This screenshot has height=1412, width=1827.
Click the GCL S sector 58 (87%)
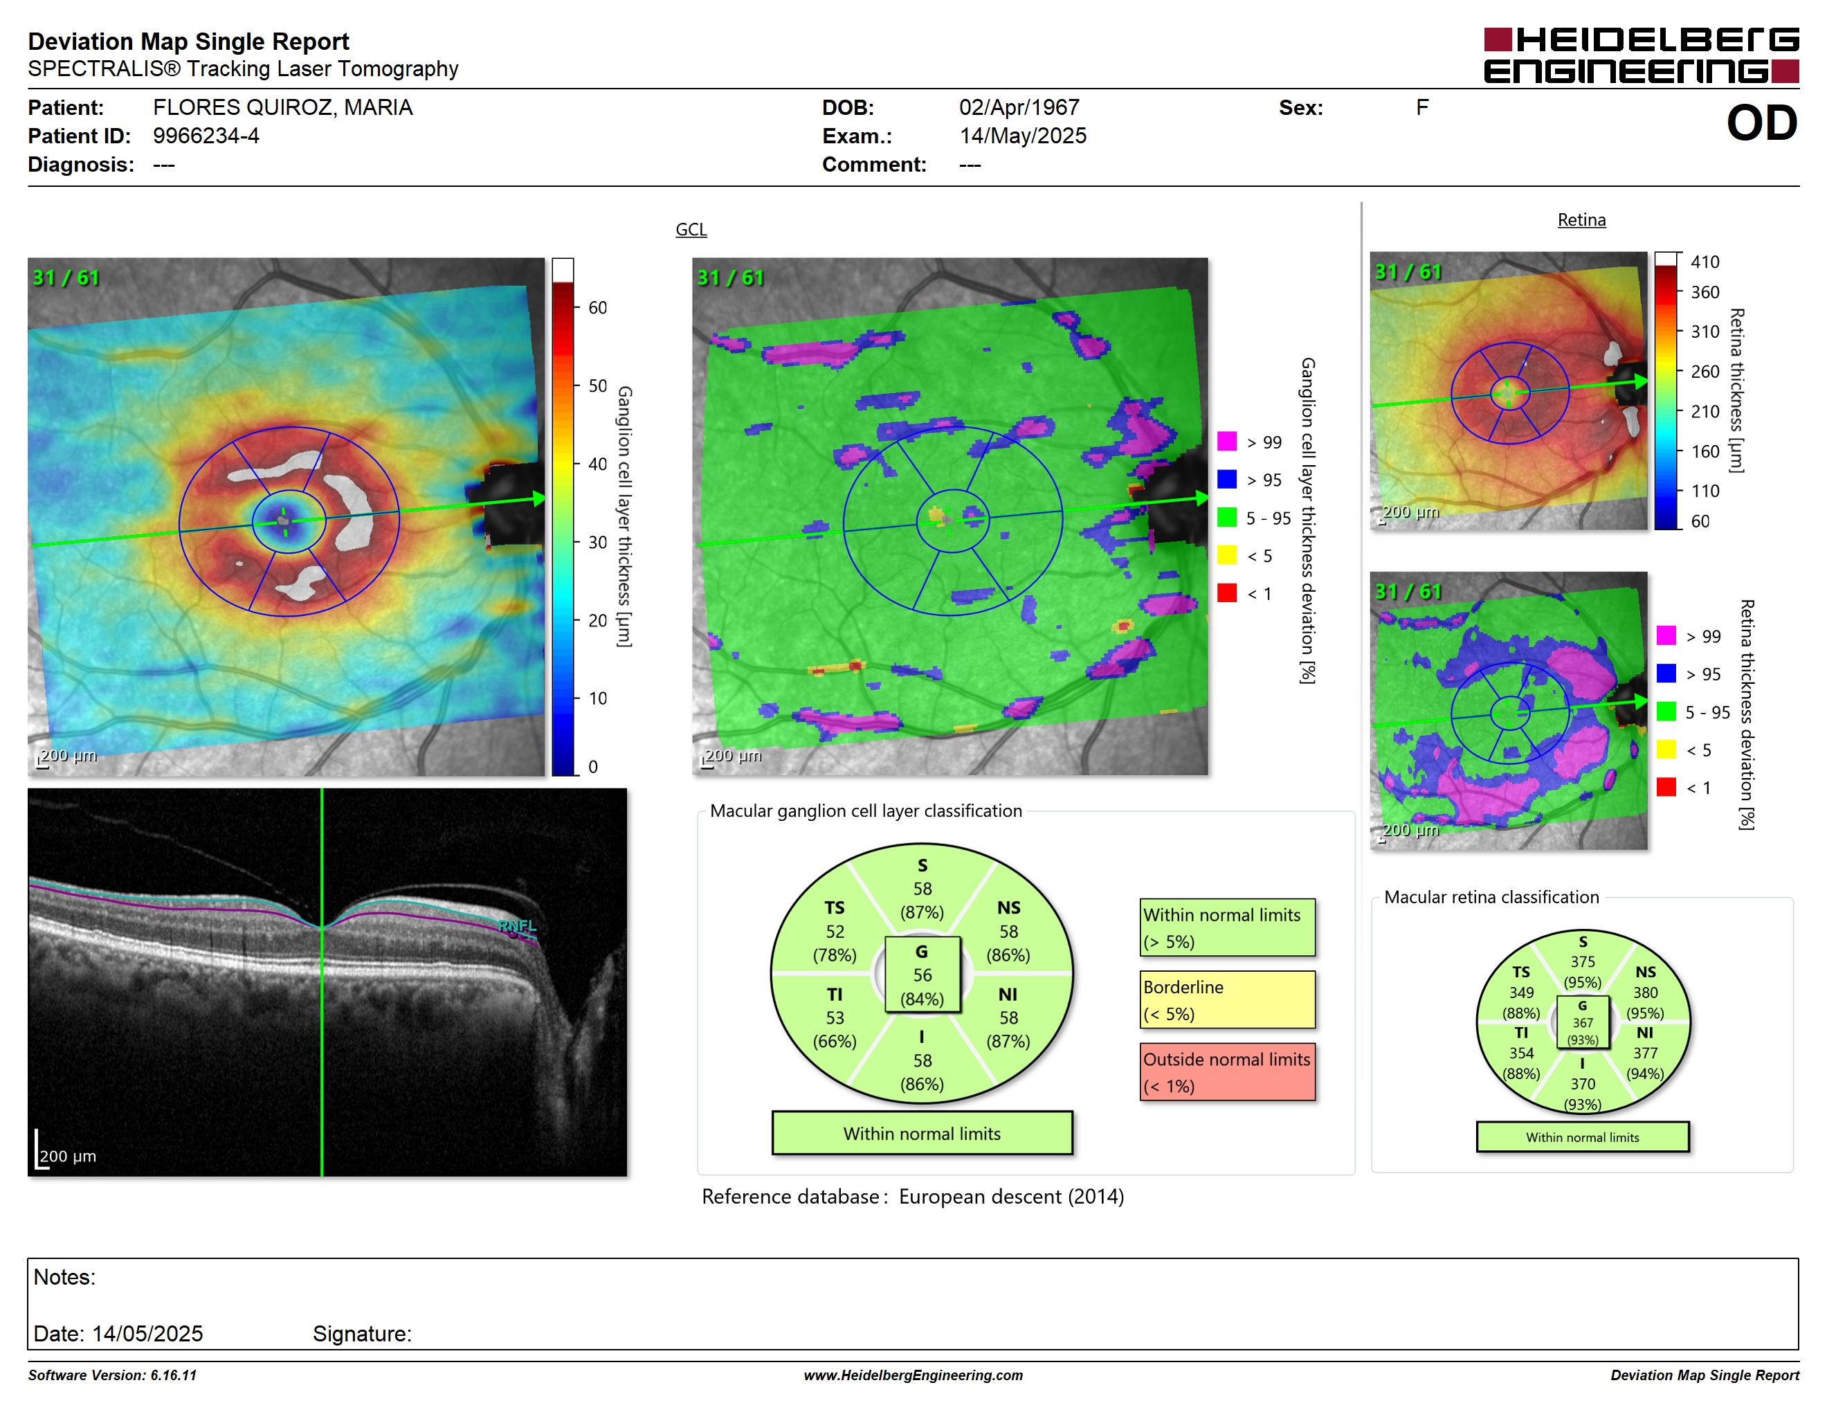[x=922, y=889]
